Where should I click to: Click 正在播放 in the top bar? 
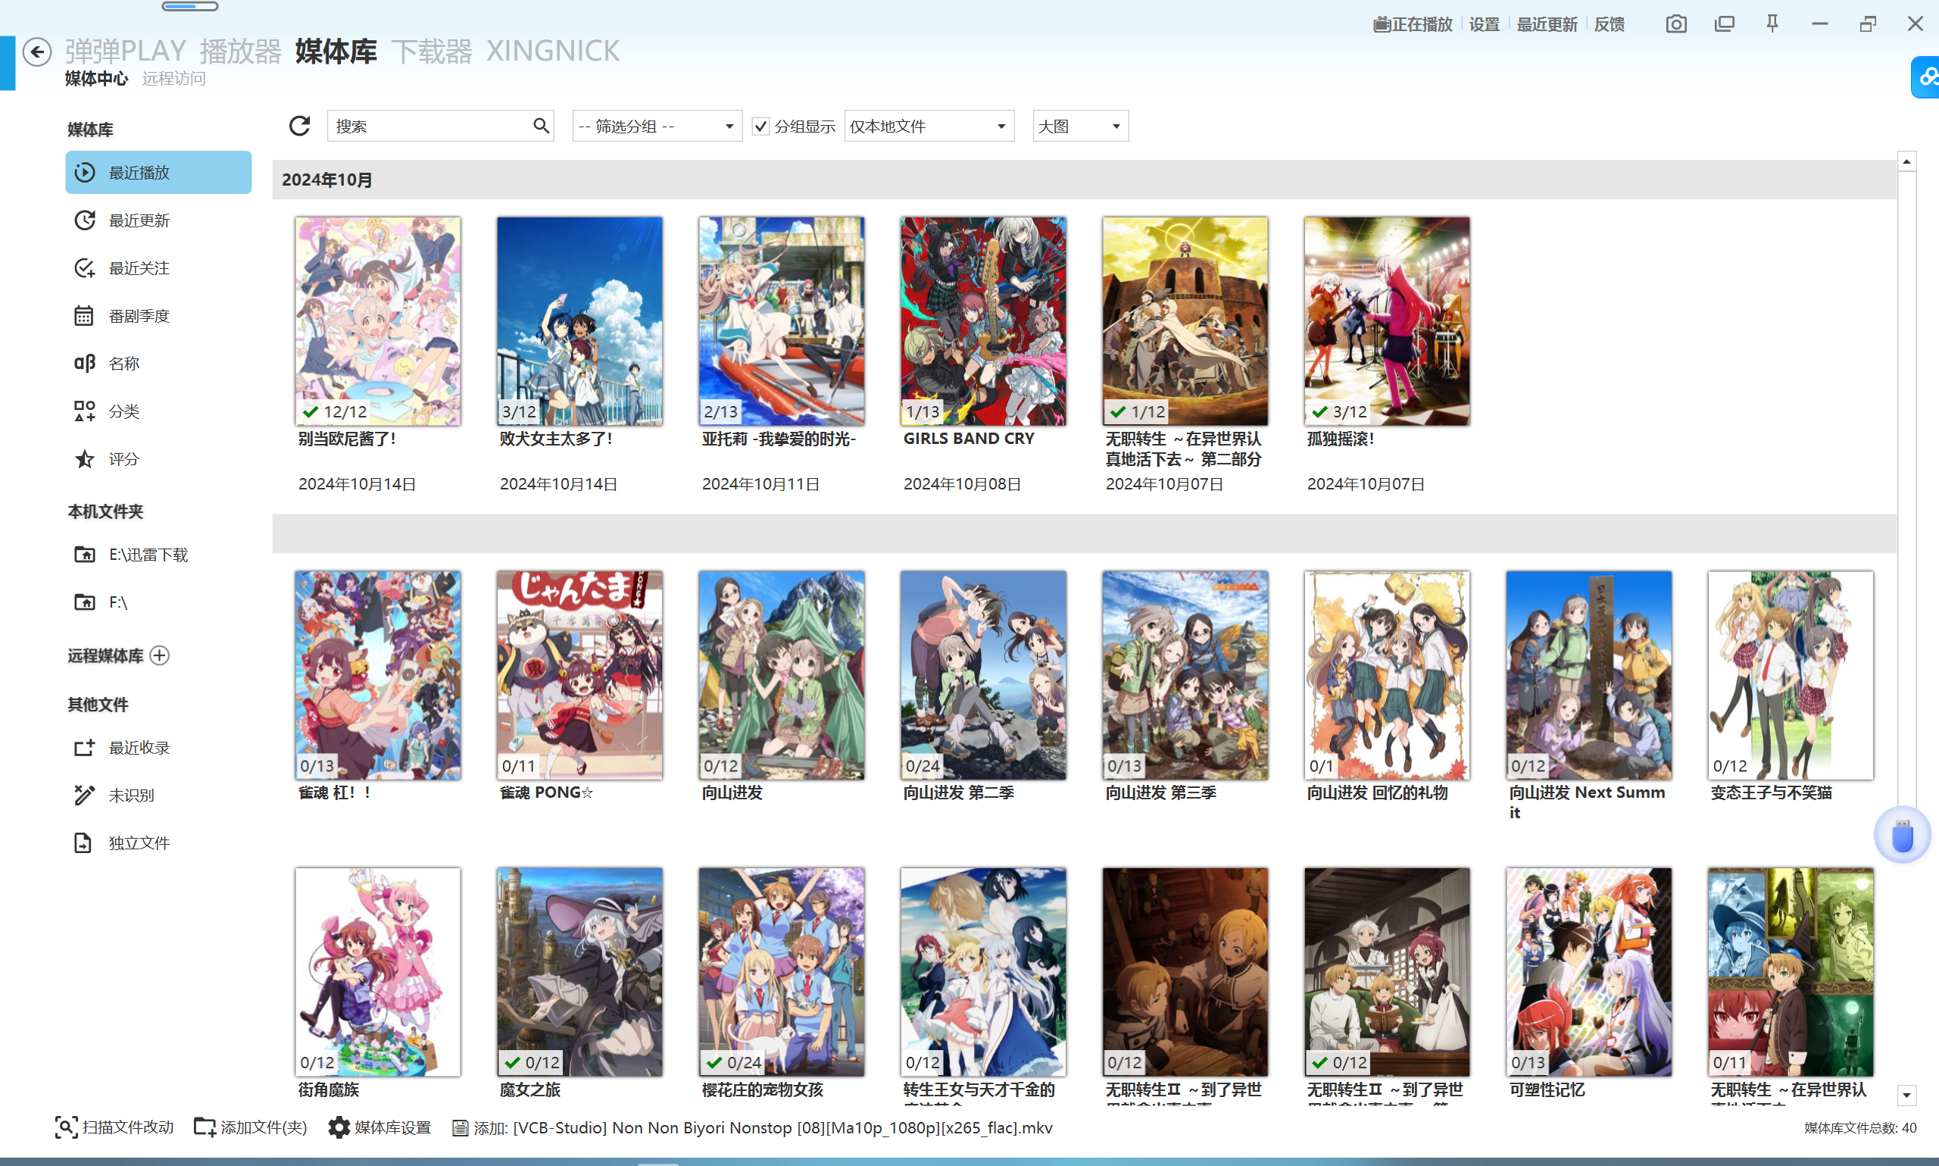coord(1413,24)
